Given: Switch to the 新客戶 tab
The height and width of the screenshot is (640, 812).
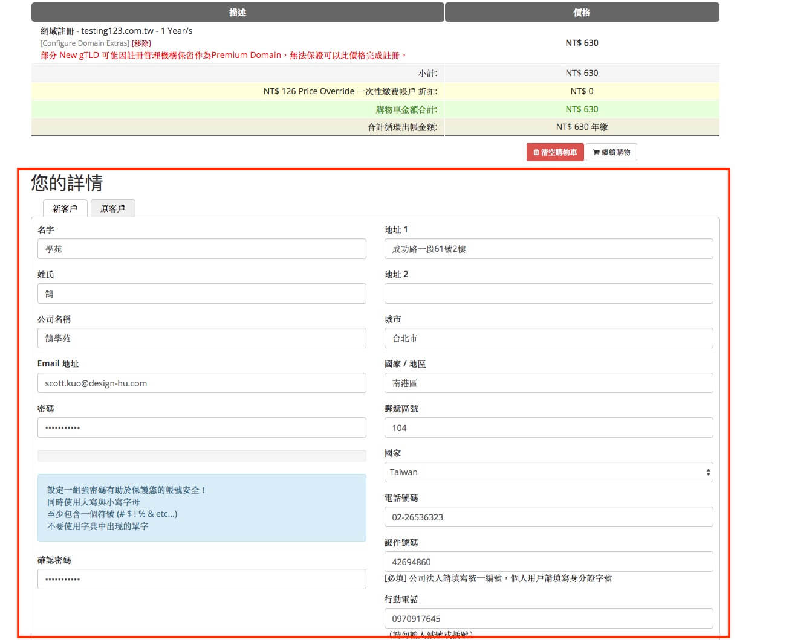Looking at the screenshot, I should tap(65, 208).
